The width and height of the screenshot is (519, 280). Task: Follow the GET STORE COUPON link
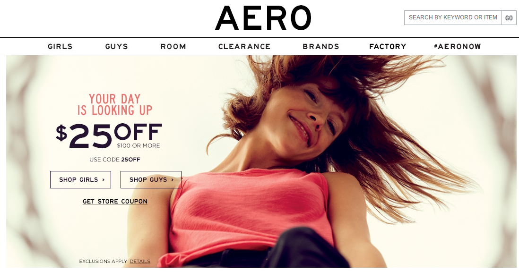(115, 201)
